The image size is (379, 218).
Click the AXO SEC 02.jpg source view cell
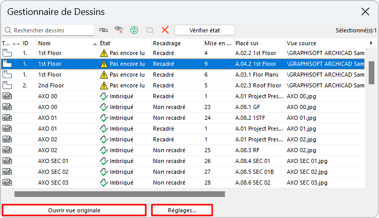click(x=307, y=172)
